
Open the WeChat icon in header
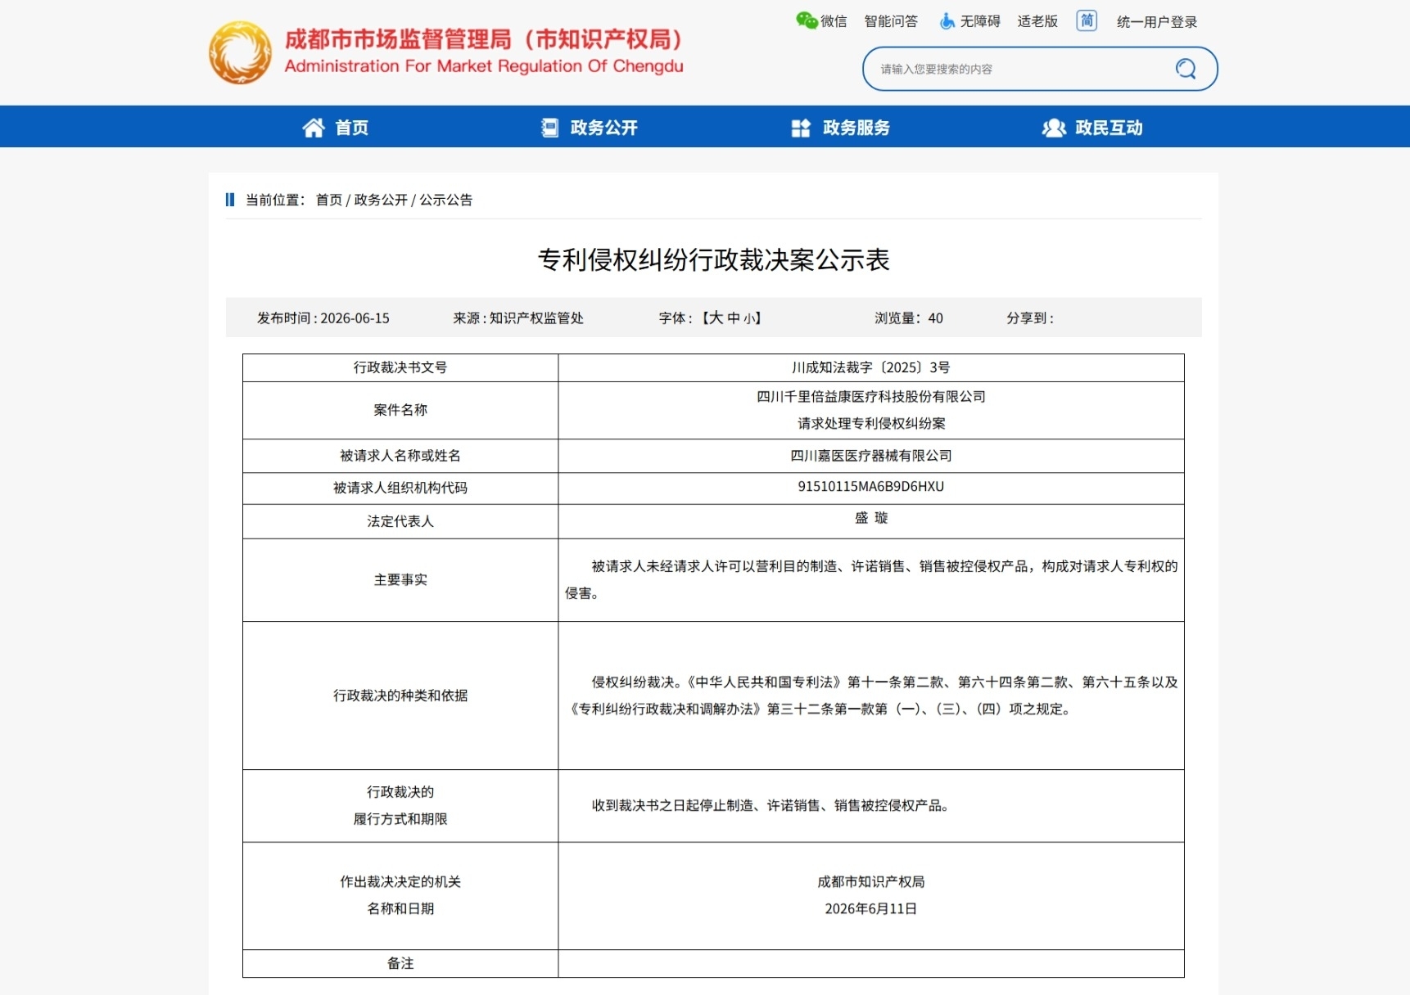(x=807, y=20)
